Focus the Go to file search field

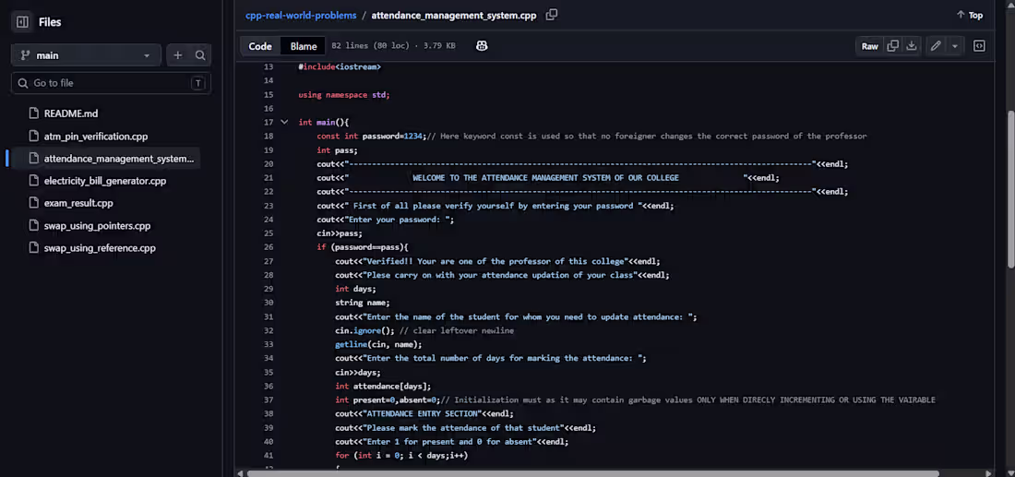point(111,83)
